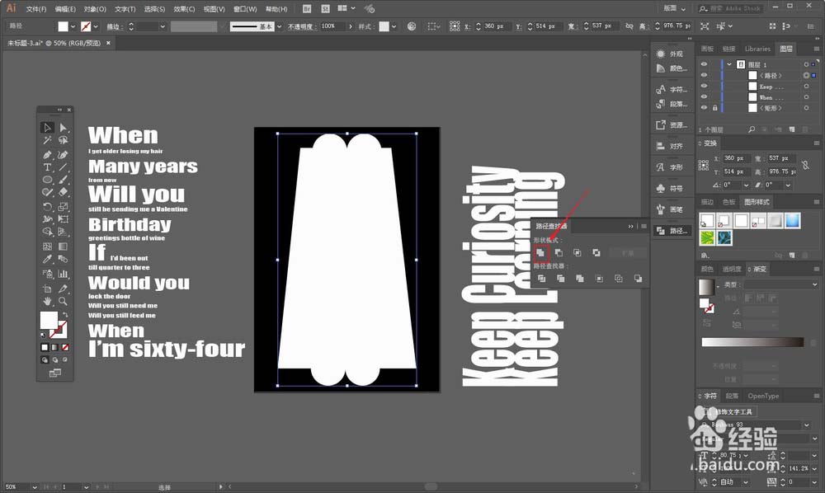
Task: Select the Hand tool
Action: point(47,301)
